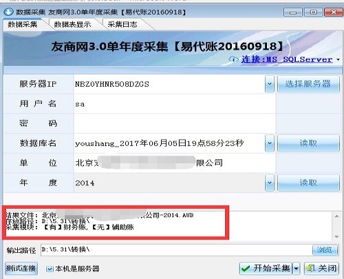Open the 连接:MS_SQLServer link
The width and height of the screenshot is (344, 279).
pyautogui.click(x=287, y=59)
